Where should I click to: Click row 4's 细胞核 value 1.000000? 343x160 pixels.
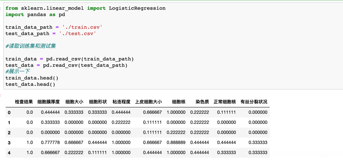coord(176,152)
